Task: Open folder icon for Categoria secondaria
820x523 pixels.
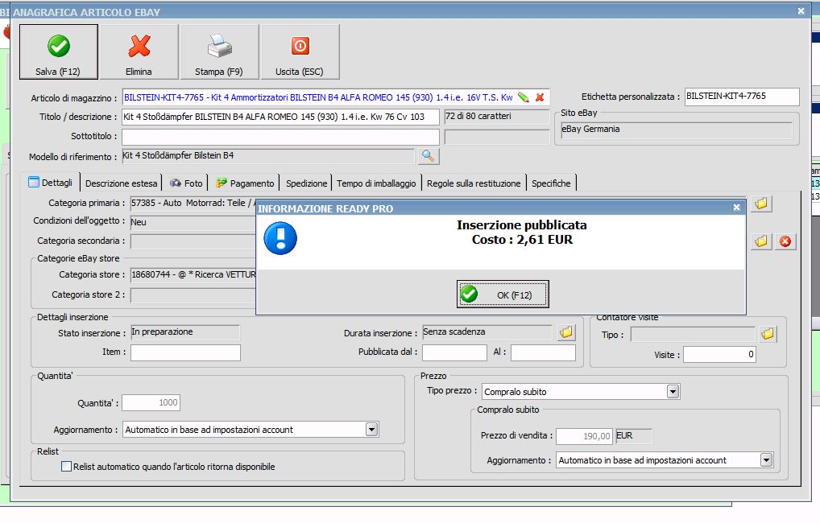Action: 761,241
